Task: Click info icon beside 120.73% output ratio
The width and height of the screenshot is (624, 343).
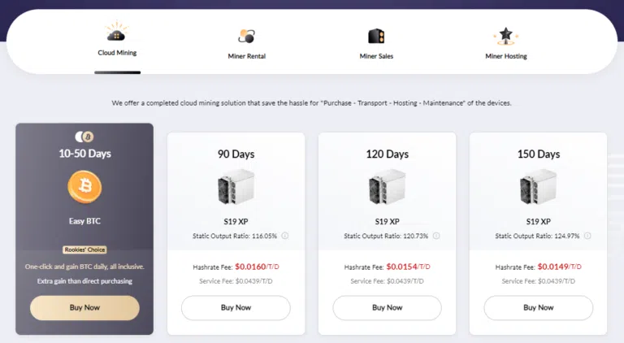Action: [x=436, y=236]
